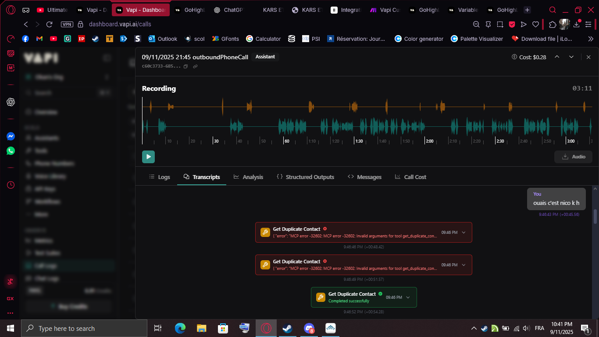Open the Logs tab
This screenshot has width=599, height=337.
pyautogui.click(x=160, y=177)
